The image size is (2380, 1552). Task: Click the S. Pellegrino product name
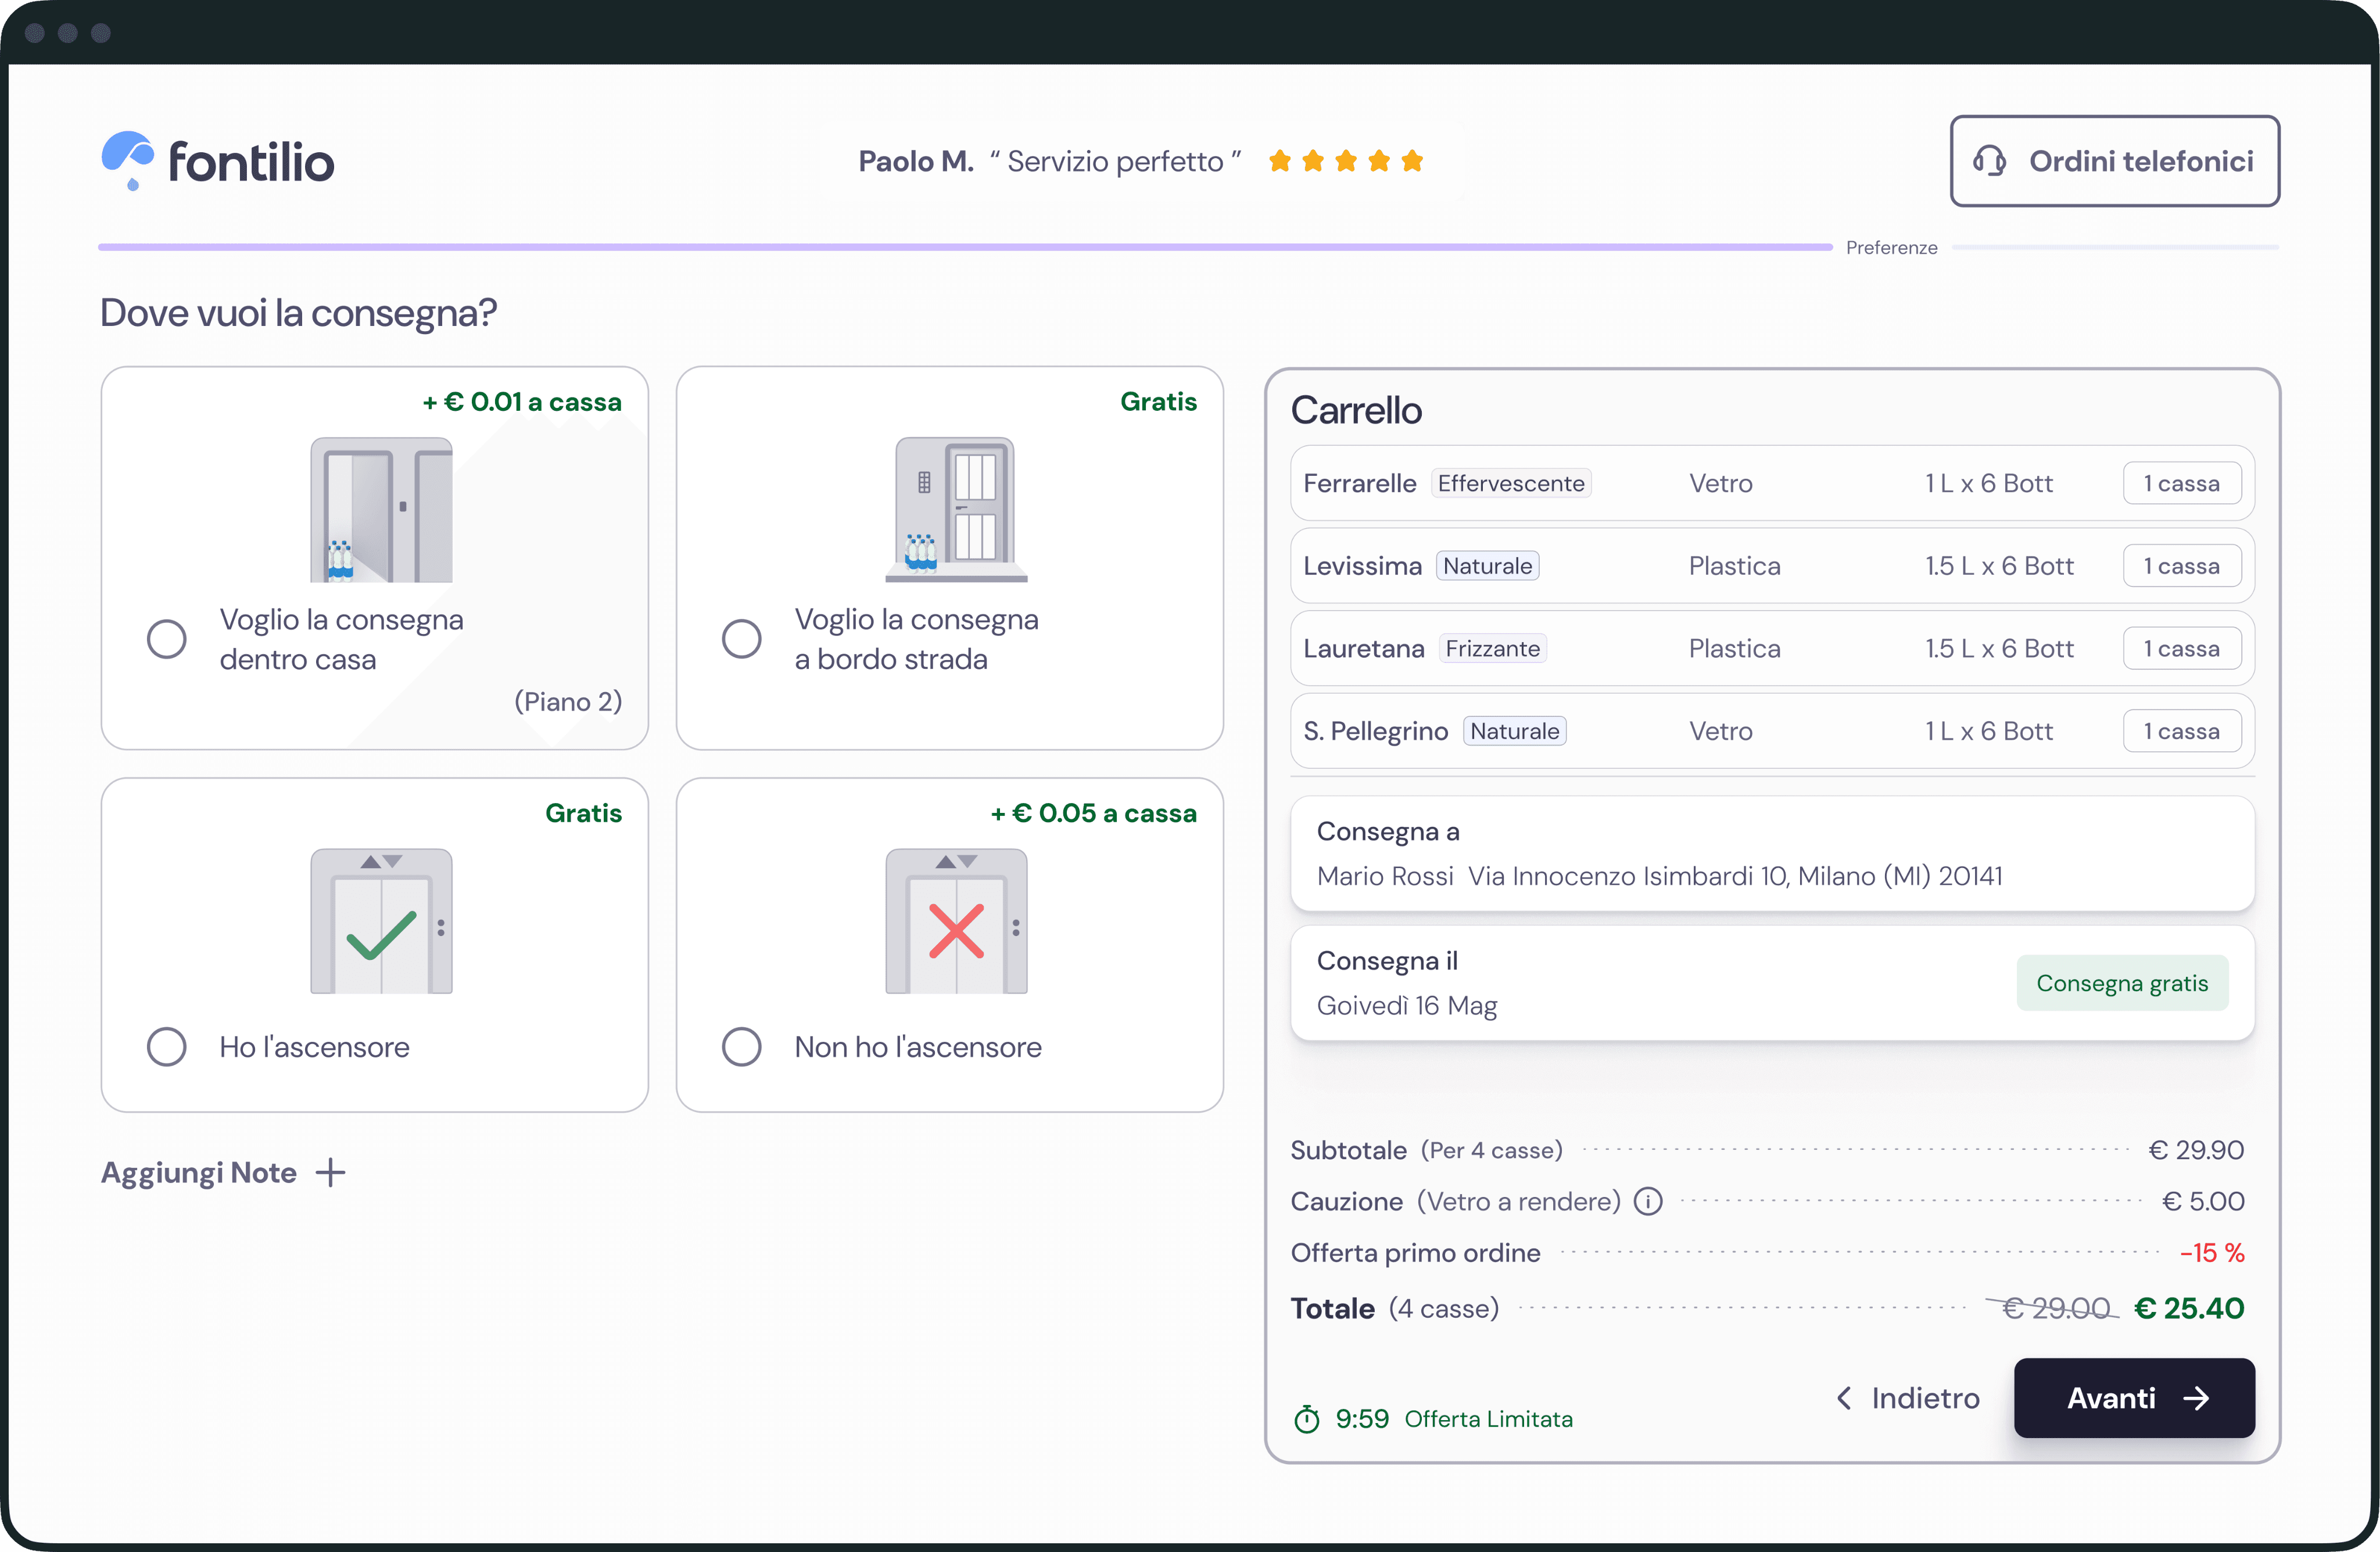click(1376, 731)
